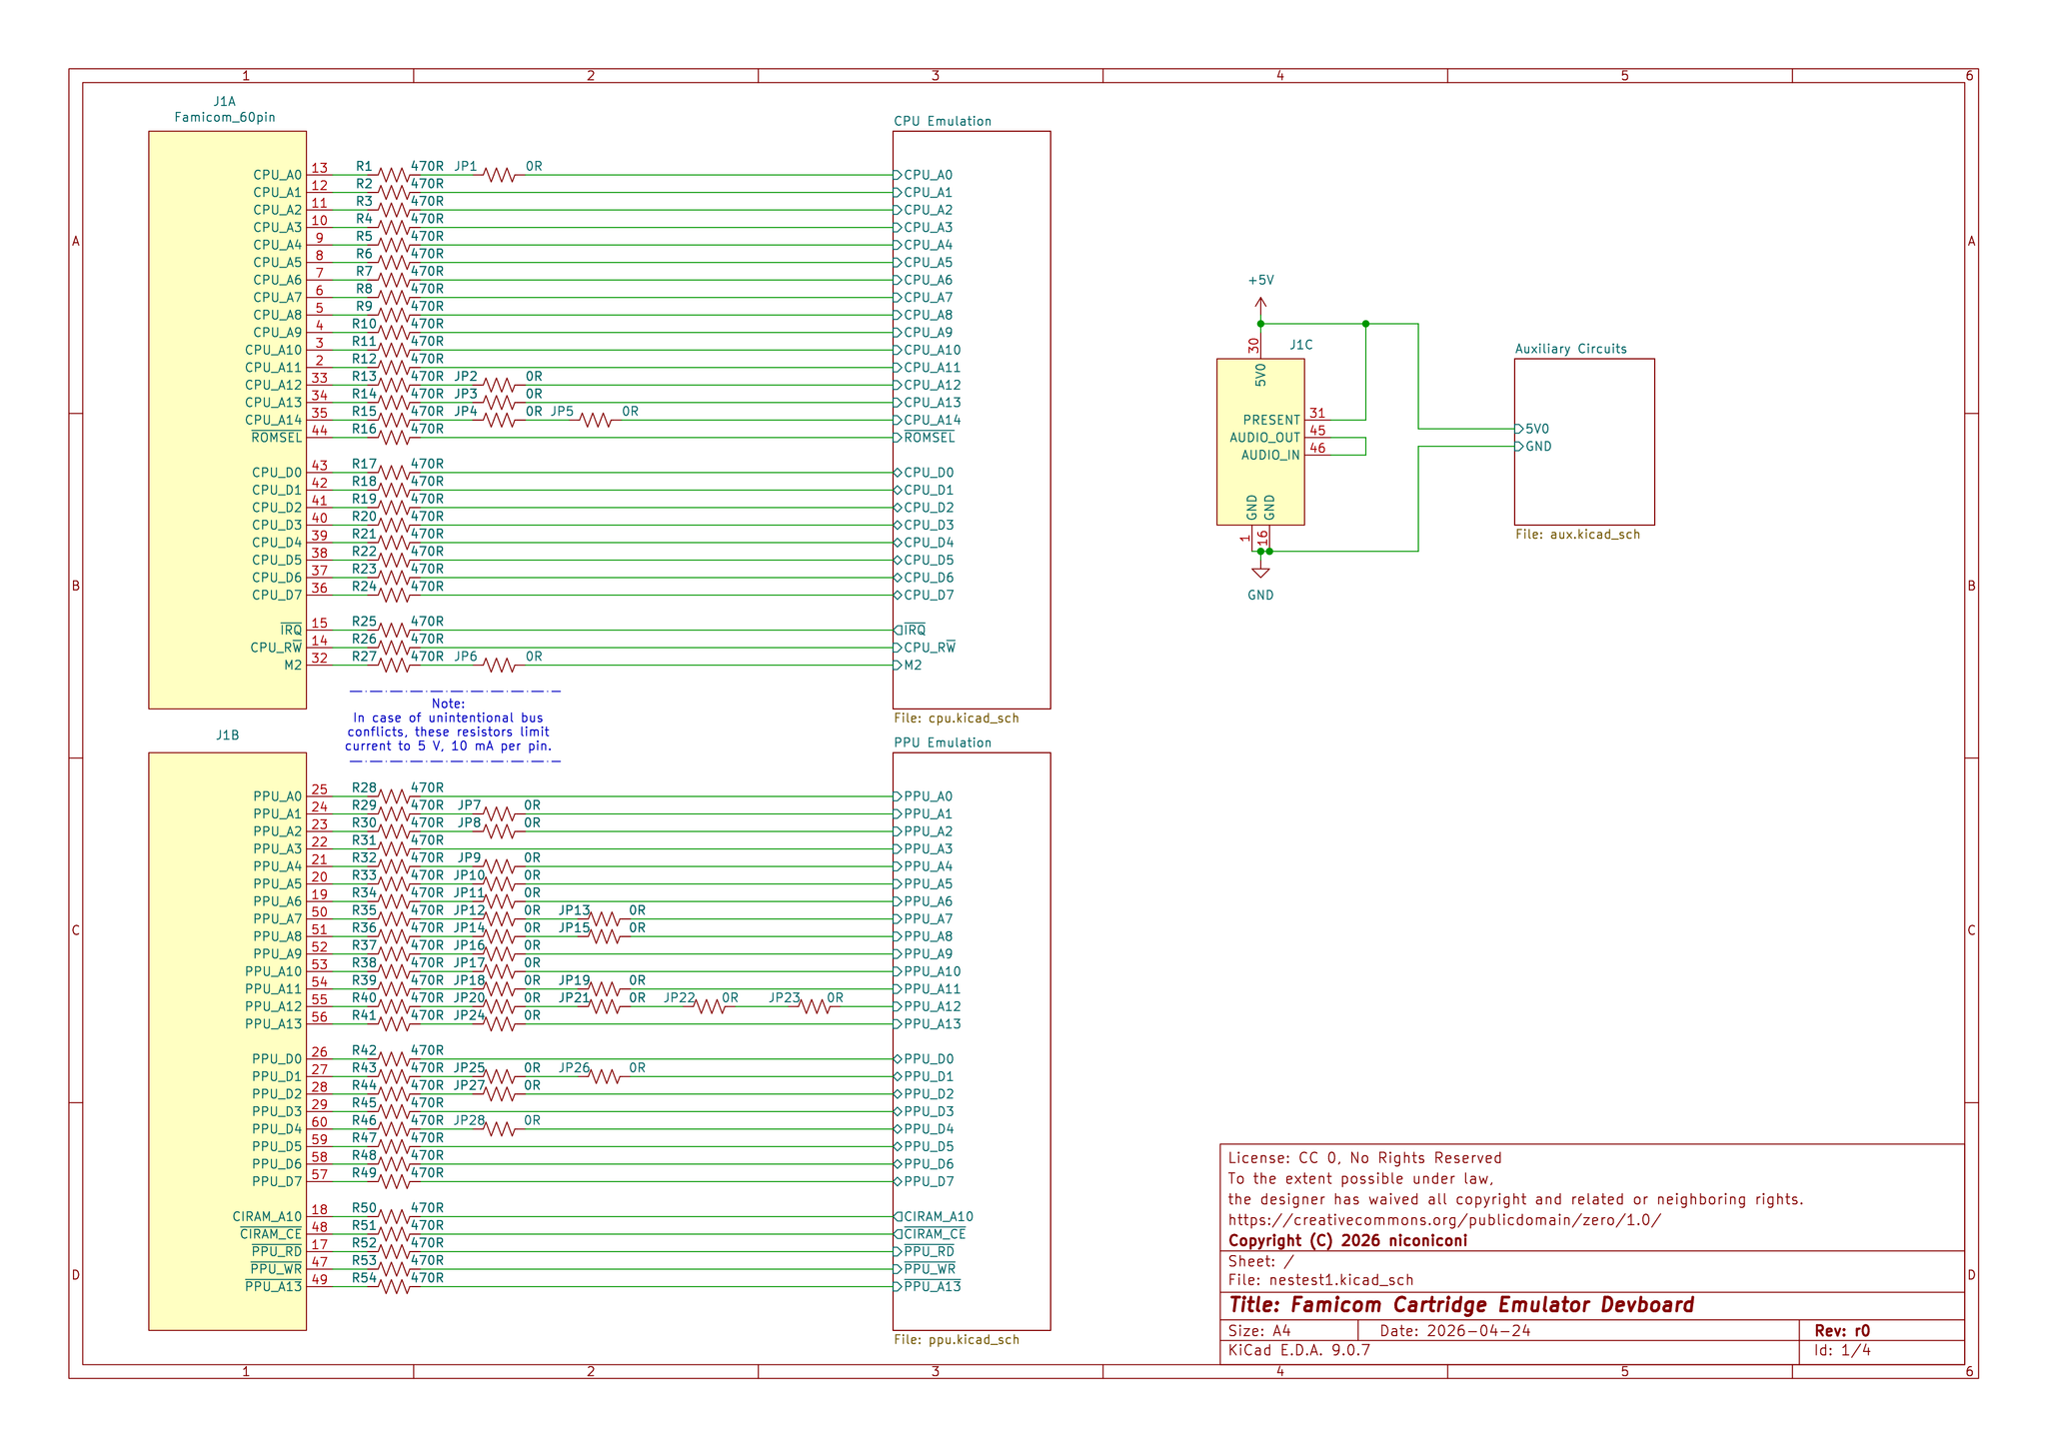Click the CIRAM_CE label inside J1B

[271, 1234]
